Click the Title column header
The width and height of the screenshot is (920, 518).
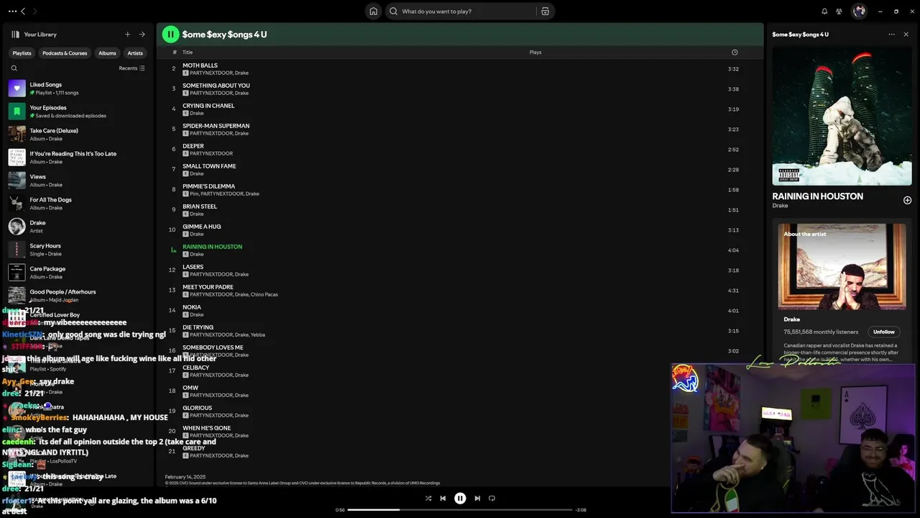(x=188, y=53)
